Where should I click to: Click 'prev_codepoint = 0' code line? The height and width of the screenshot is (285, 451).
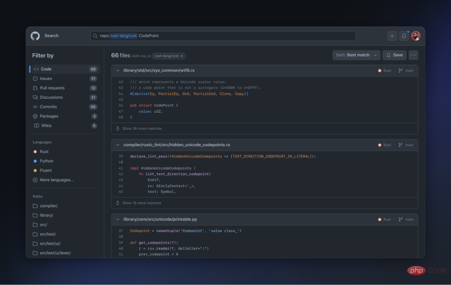[159, 254]
